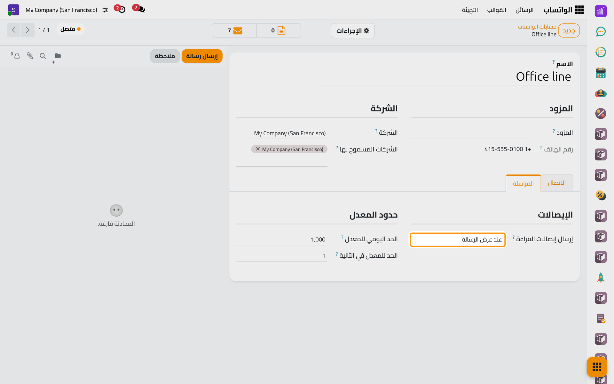This screenshot has width=614, height=384.
Task: Open the الشركة company dropdown field
Action: 287,133
